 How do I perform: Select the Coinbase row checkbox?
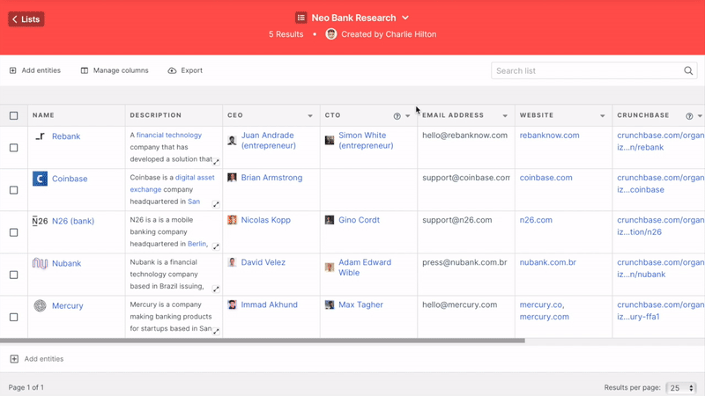[x=14, y=190]
